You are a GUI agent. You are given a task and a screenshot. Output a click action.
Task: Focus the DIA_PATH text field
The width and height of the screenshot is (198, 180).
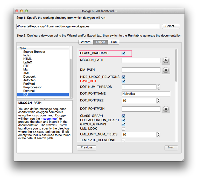coord(141,70)
